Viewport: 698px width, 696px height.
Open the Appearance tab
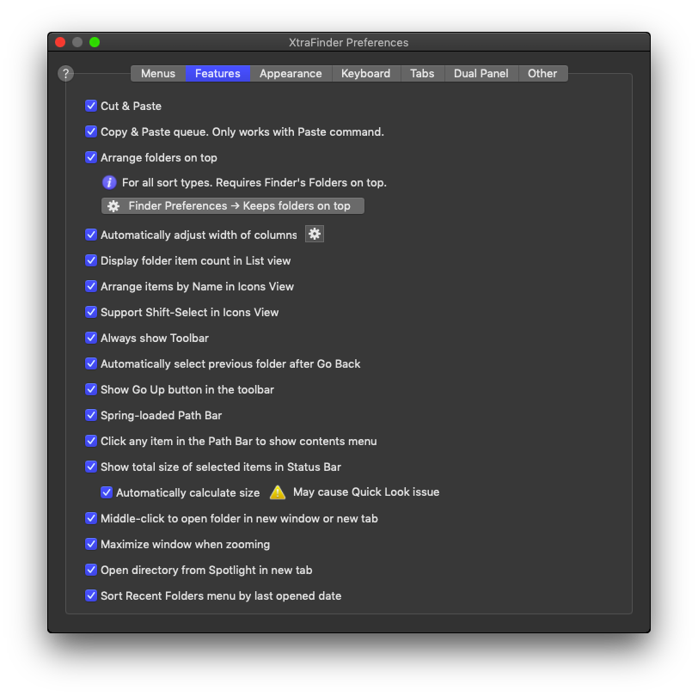[291, 74]
